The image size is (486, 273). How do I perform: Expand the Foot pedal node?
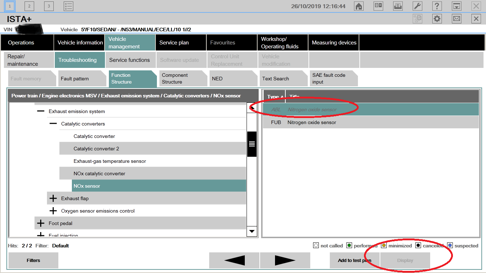click(41, 223)
